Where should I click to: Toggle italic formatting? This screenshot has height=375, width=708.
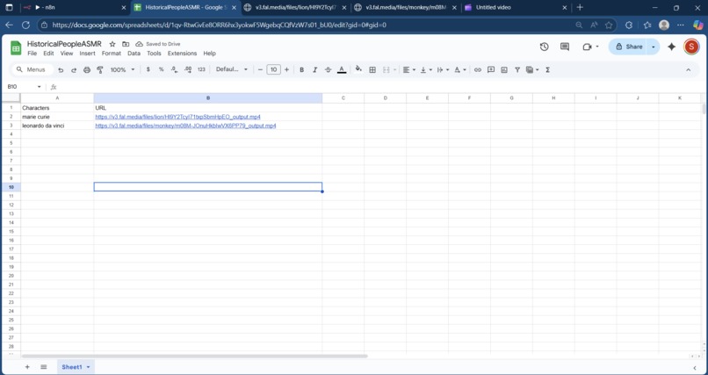click(314, 70)
